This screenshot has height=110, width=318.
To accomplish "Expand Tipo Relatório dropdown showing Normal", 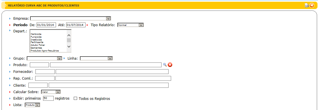I will tap(130, 25).
